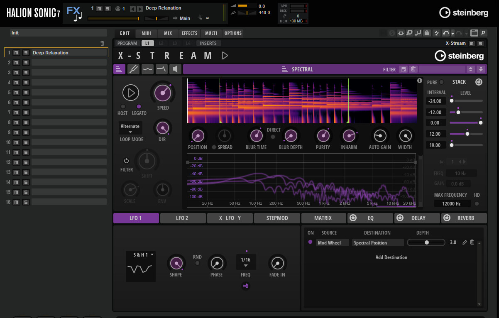Click Add Destination in the modulation matrix
Viewport: 499px width, 318px height.
click(x=391, y=257)
